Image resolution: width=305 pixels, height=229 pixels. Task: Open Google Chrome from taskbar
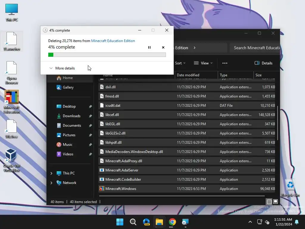tap(172, 222)
